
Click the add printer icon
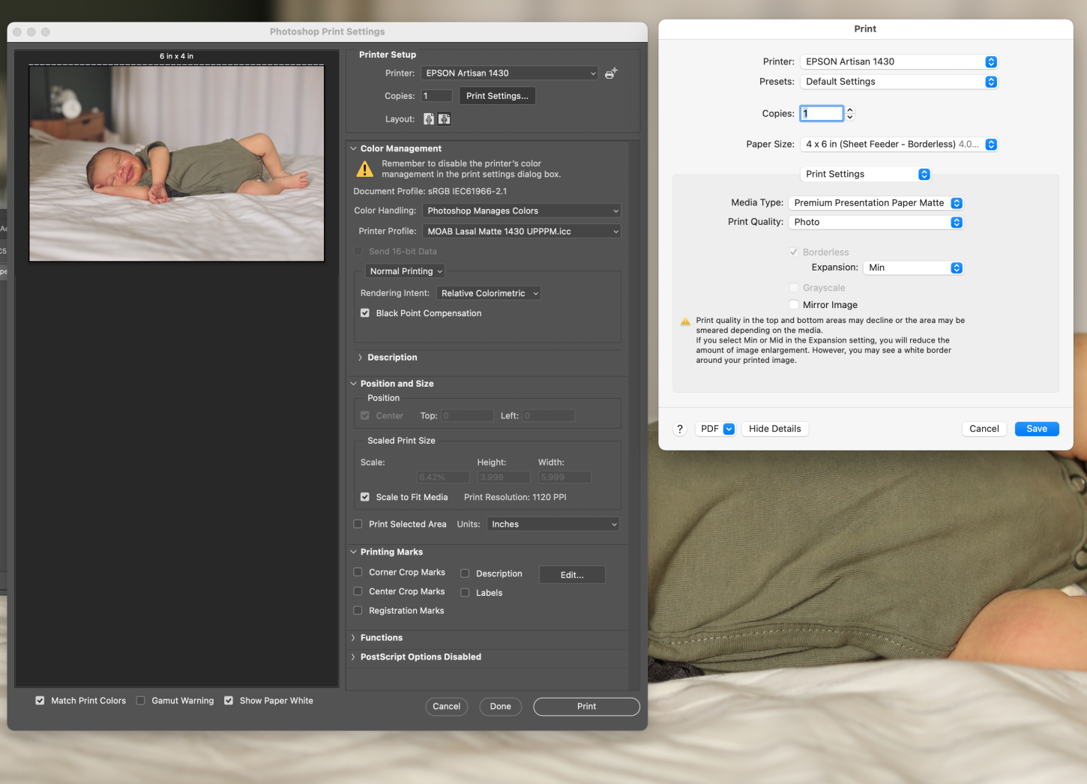pos(611,73)
